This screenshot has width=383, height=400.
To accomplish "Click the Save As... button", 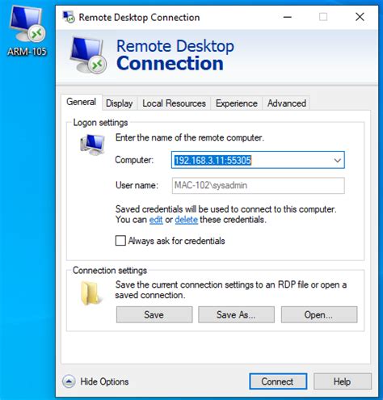I will 236,314.
